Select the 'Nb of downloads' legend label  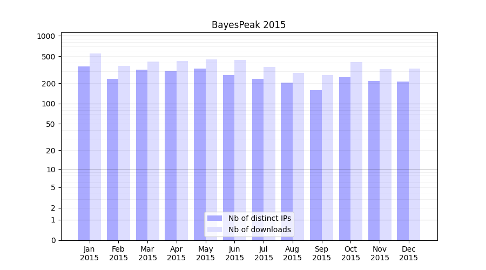click(x=259, y=230)
